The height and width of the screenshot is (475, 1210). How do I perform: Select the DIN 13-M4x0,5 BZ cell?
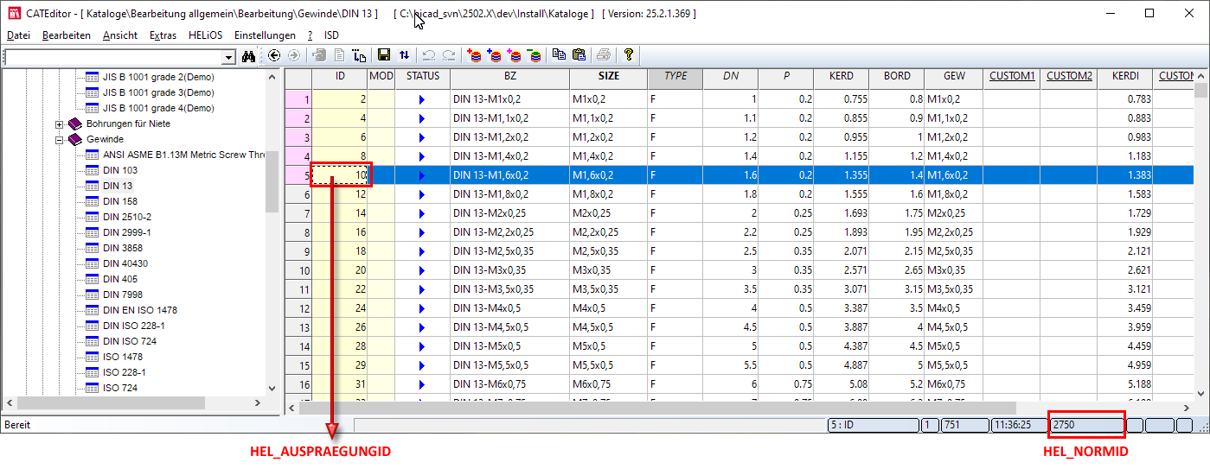pyautogui.click(x=509, y=308)
